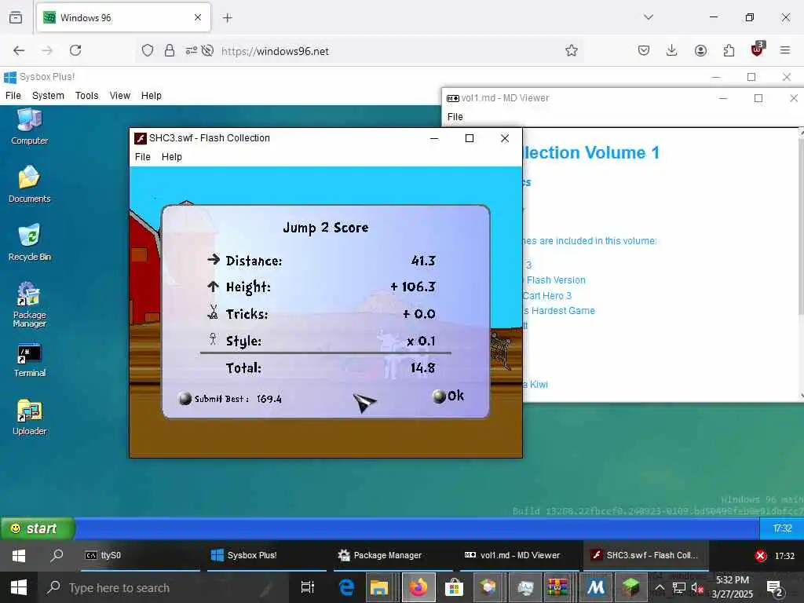This screenshot has height=603, width=804.
Task: Open the Edge browser on taskbar
Action: point(347,587)
